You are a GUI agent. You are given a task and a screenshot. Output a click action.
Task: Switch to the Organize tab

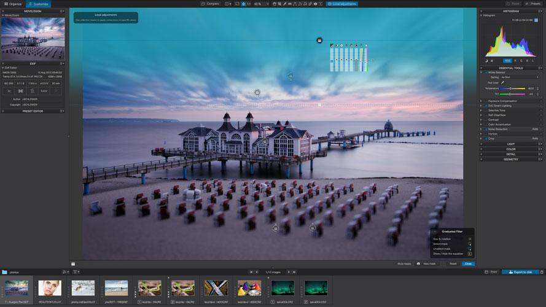tap(13, 4)
